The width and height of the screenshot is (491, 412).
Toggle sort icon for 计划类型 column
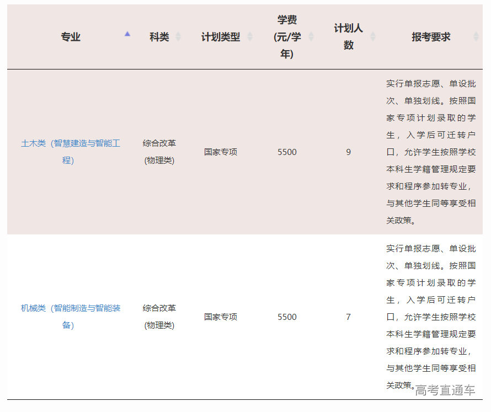(x=250, y=37)
